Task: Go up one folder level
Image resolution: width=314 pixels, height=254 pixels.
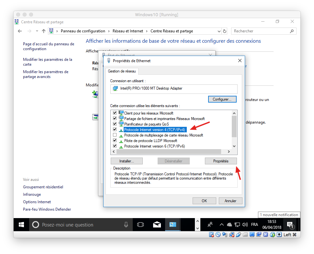Action: [x=44, y=31]
